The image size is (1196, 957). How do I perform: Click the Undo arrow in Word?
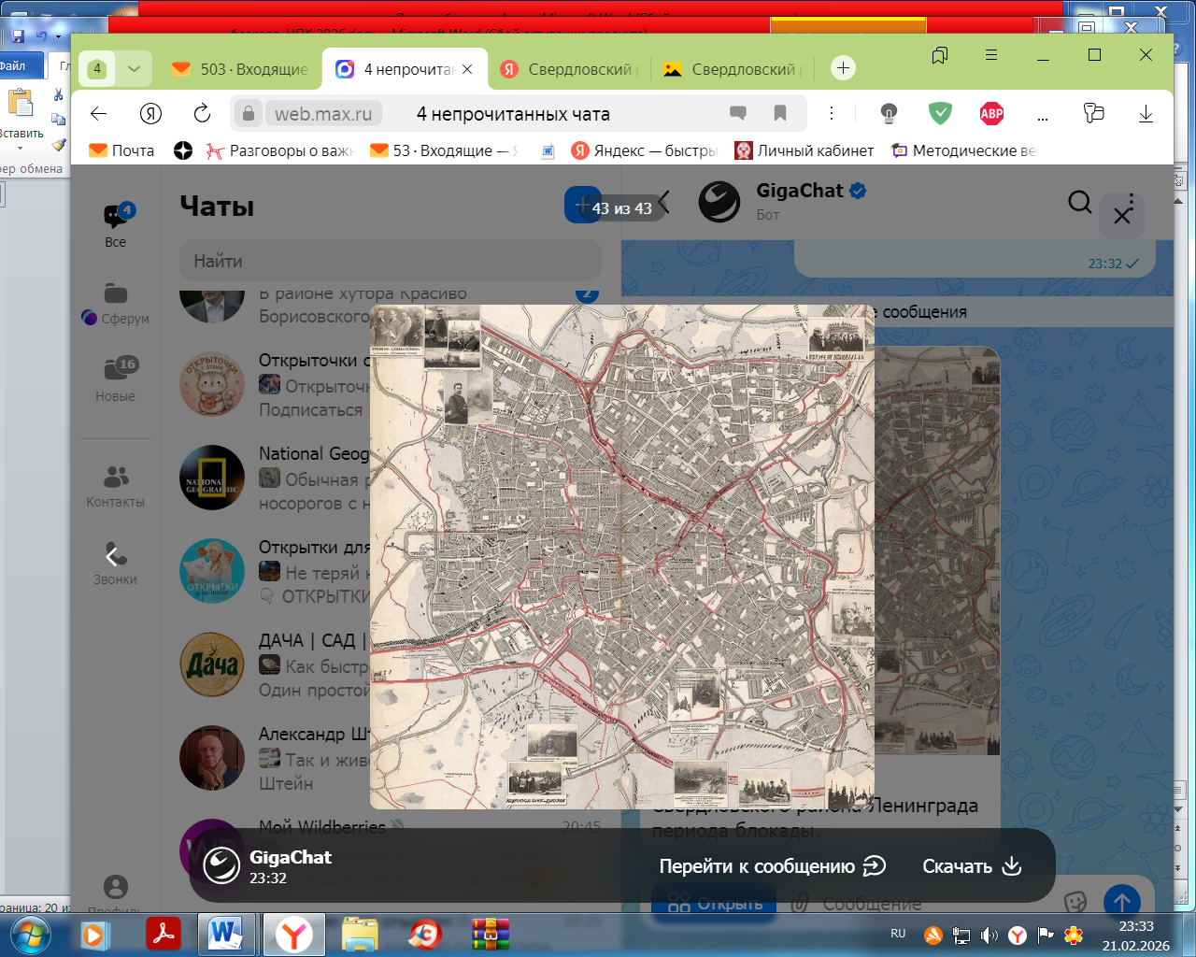tap(41, 36)
